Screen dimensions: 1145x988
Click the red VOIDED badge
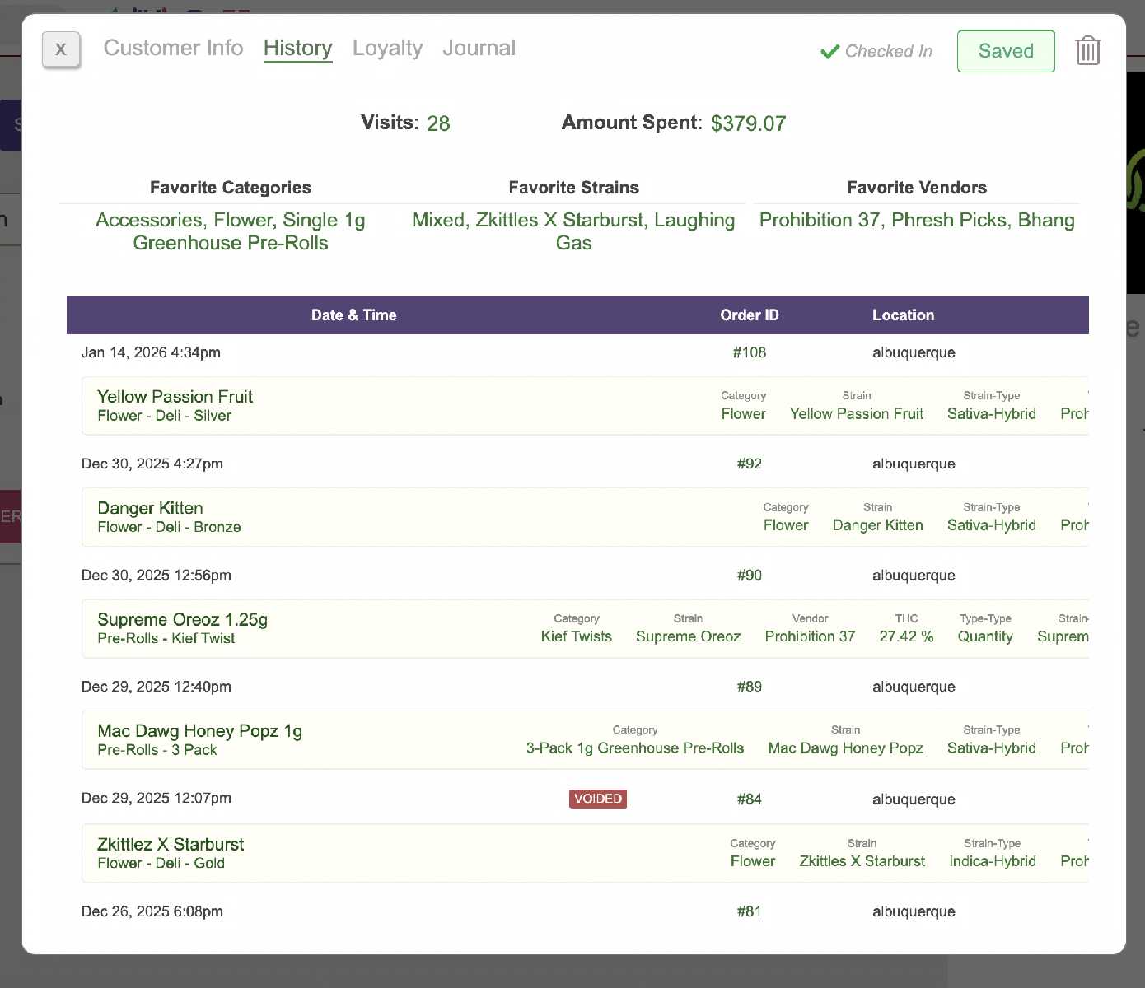click(597, 799)
